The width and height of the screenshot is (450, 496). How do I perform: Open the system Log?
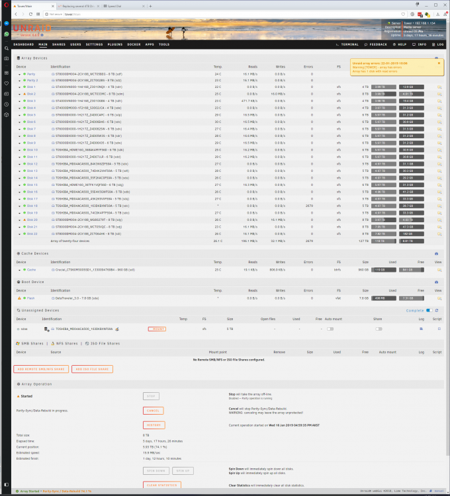point(437,44)
